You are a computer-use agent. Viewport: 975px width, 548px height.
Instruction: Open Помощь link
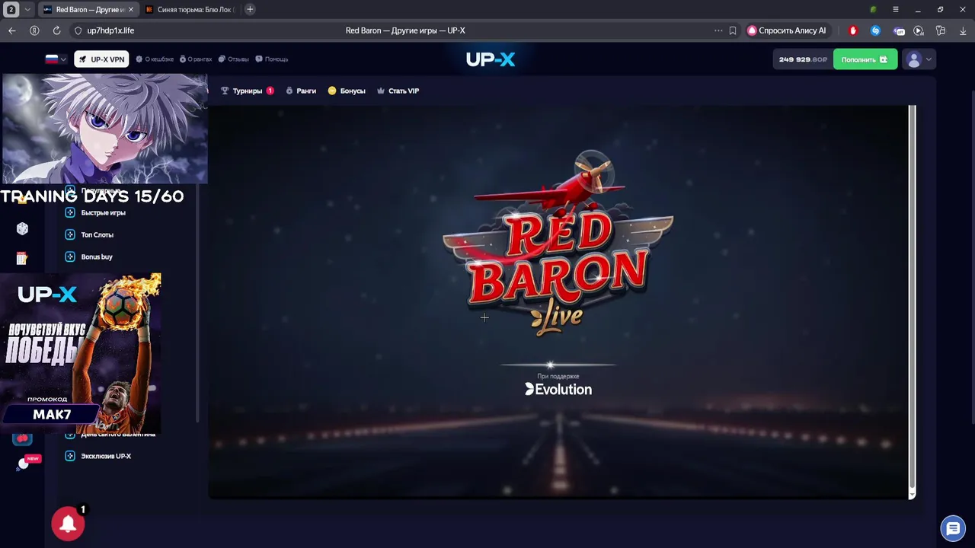(272, 59)
